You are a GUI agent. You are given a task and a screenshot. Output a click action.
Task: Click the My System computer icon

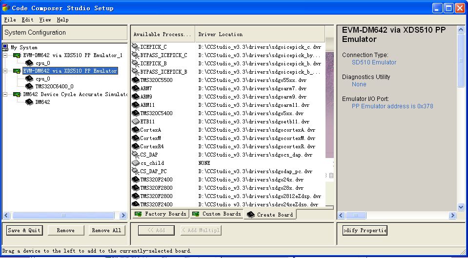(5, 47)
